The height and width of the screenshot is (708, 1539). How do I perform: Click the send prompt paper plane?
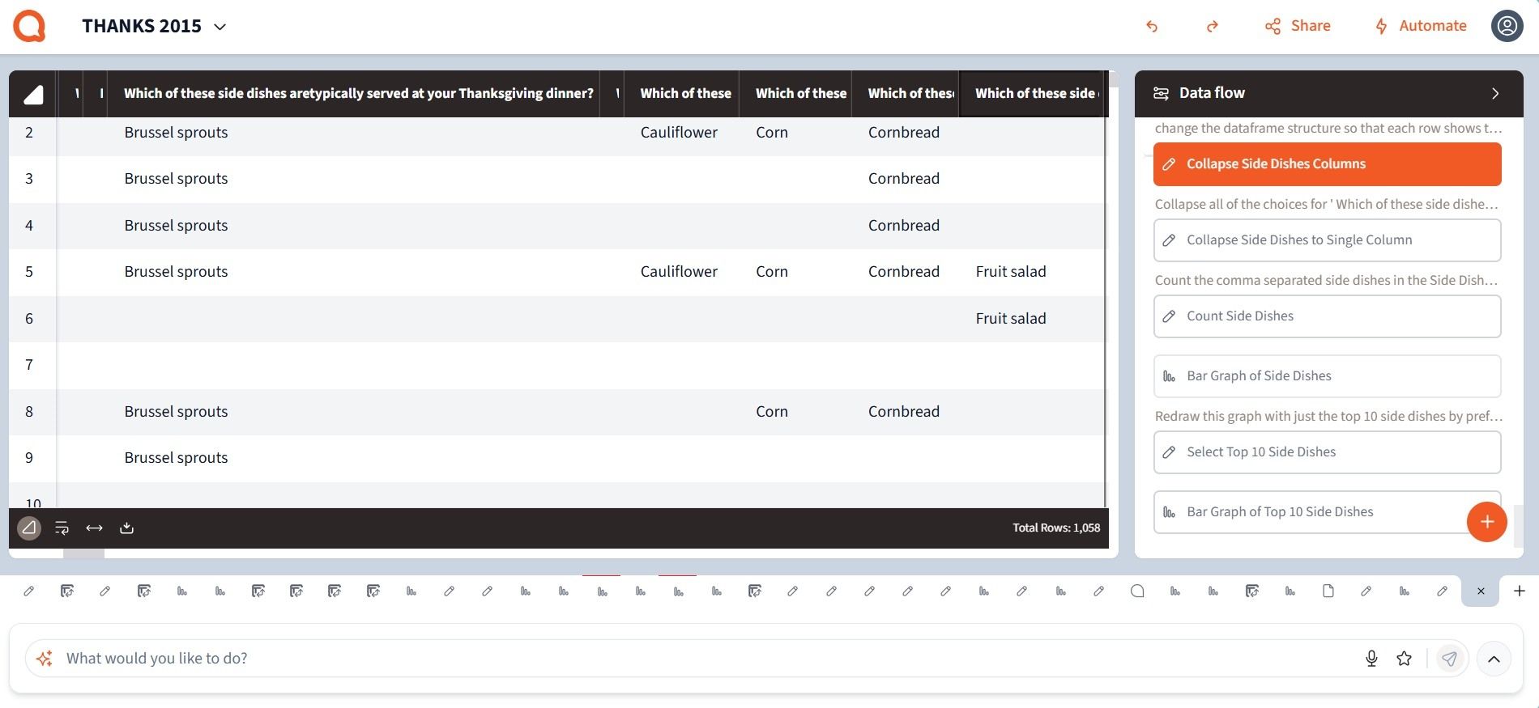[1449, 659]
